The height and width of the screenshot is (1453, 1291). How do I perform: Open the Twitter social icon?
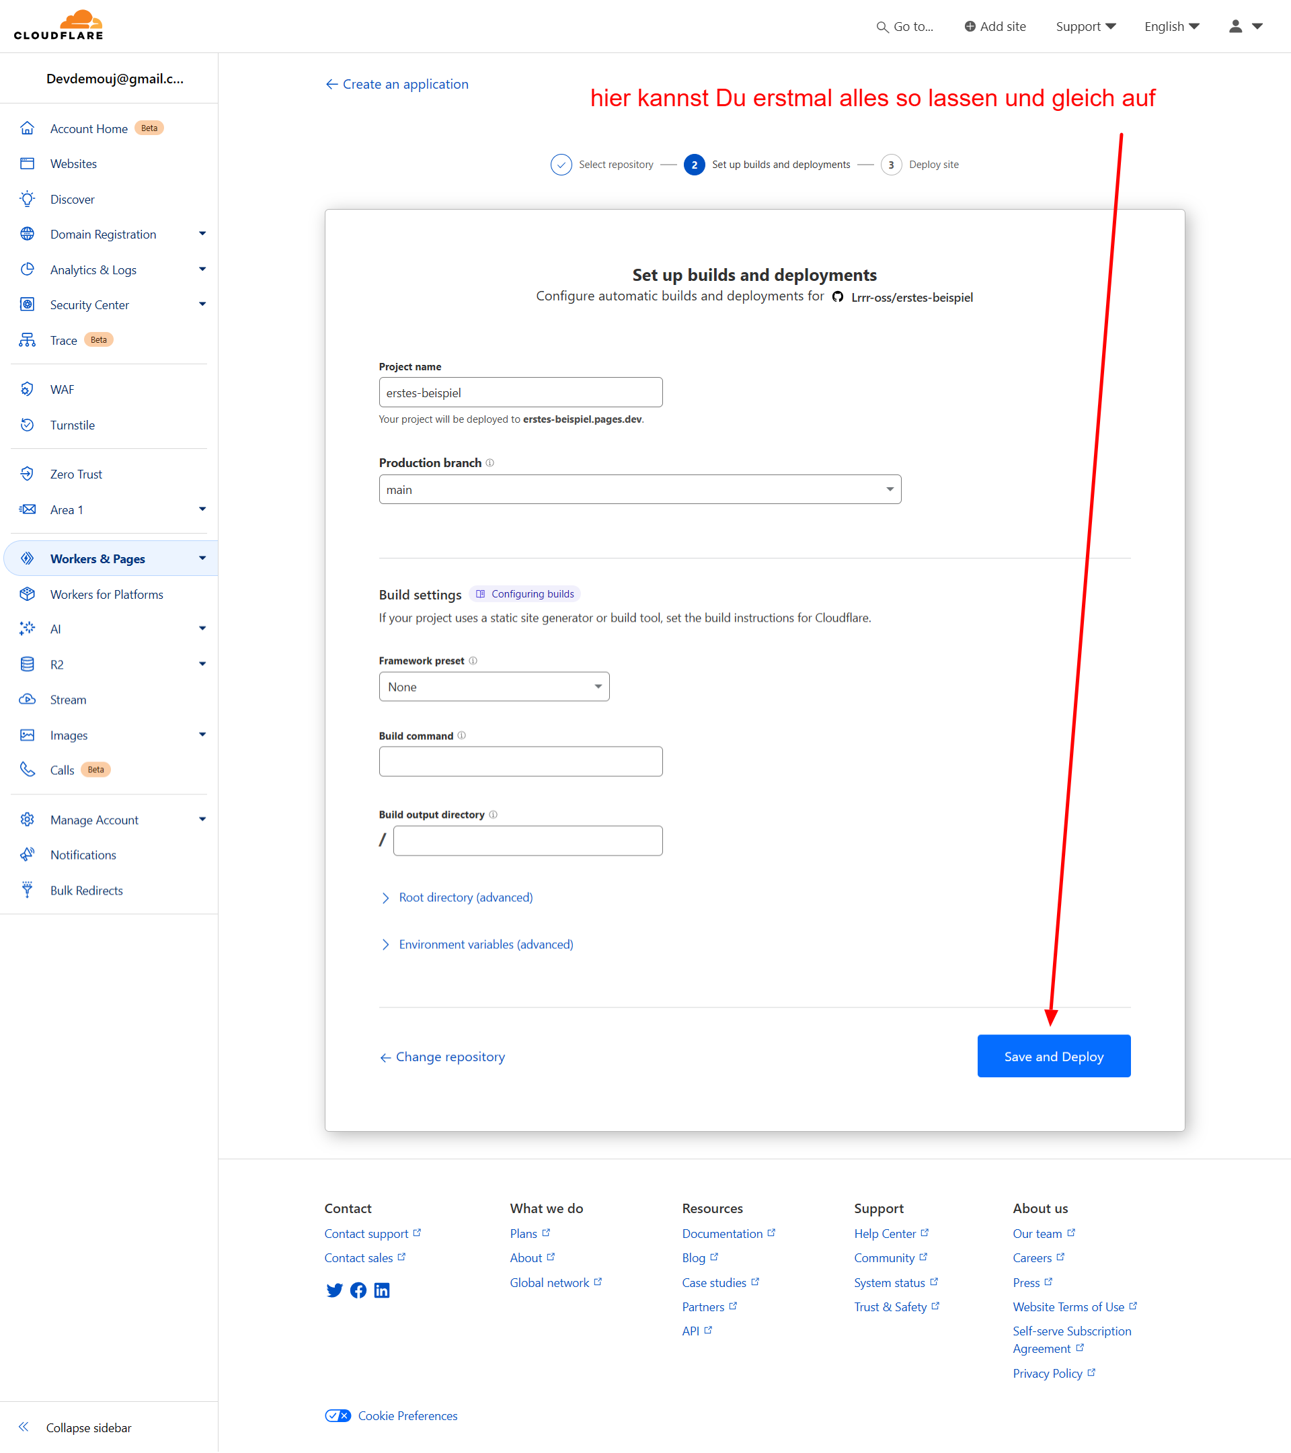point(334,1290)
